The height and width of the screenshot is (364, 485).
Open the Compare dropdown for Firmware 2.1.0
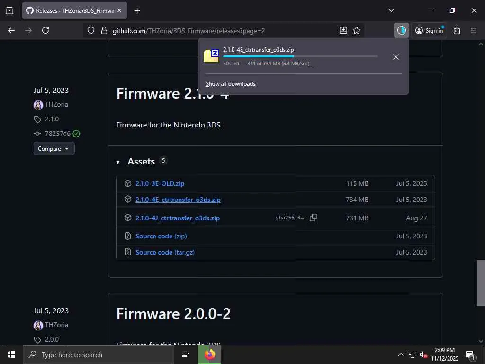coord(54,148)
